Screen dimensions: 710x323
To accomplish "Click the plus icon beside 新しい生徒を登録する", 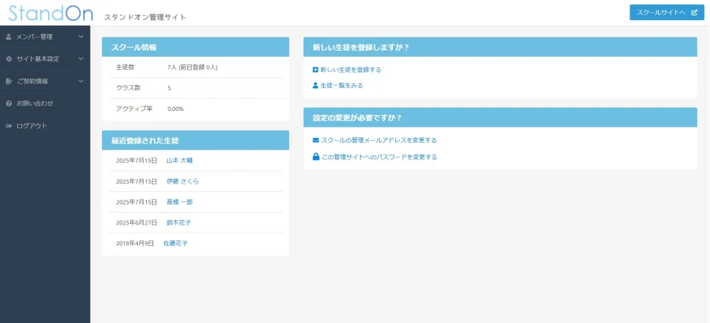I will pos(315,70).
